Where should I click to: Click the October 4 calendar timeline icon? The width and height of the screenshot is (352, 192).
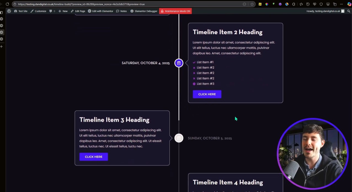click(179, 63)
